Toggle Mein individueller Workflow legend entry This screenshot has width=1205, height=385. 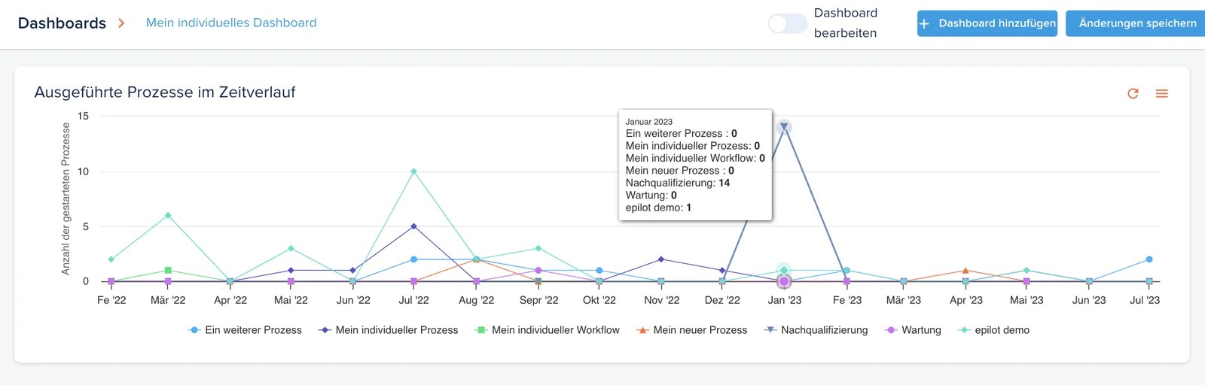pos(547,330)
